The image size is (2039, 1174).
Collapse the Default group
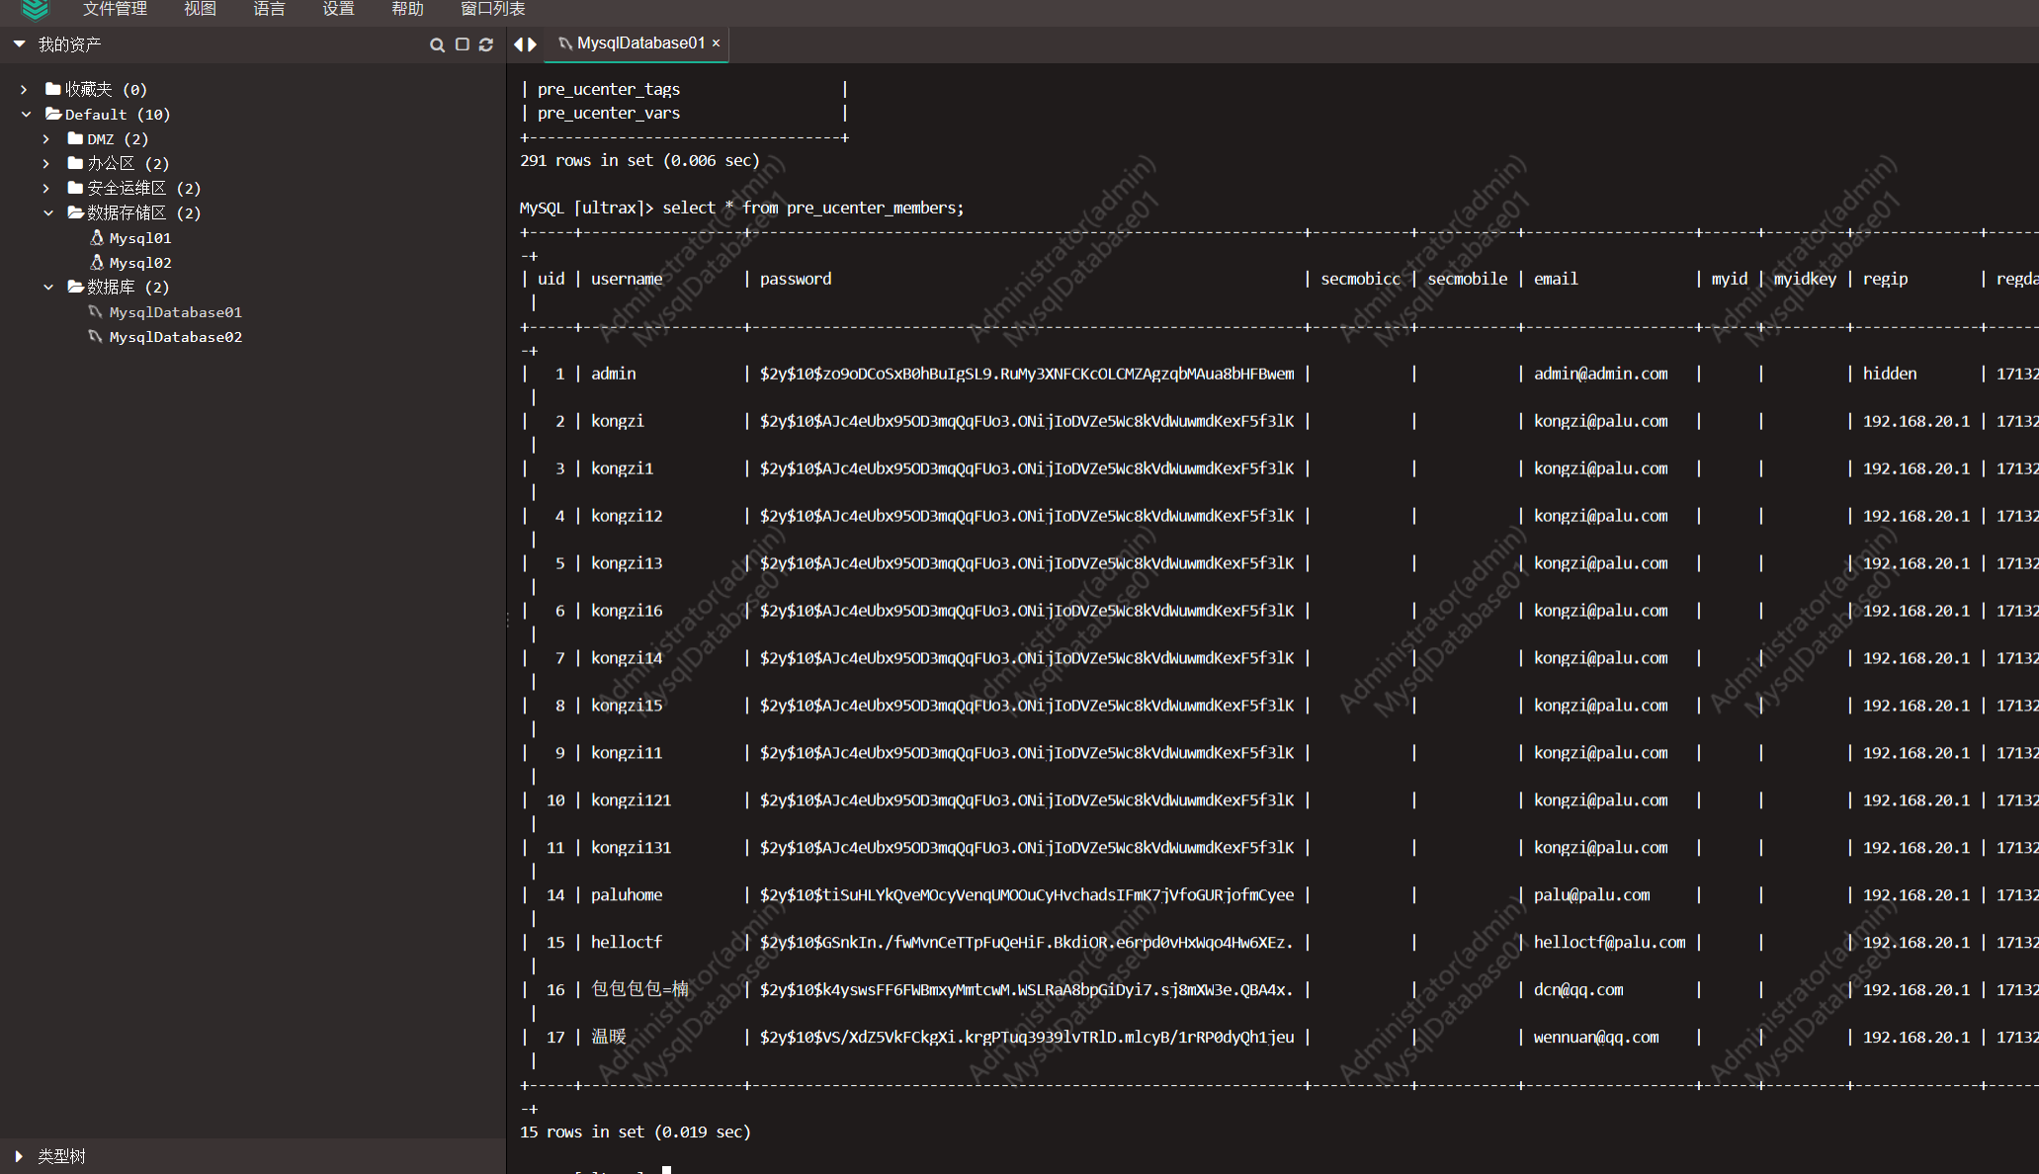click(26, 114)
